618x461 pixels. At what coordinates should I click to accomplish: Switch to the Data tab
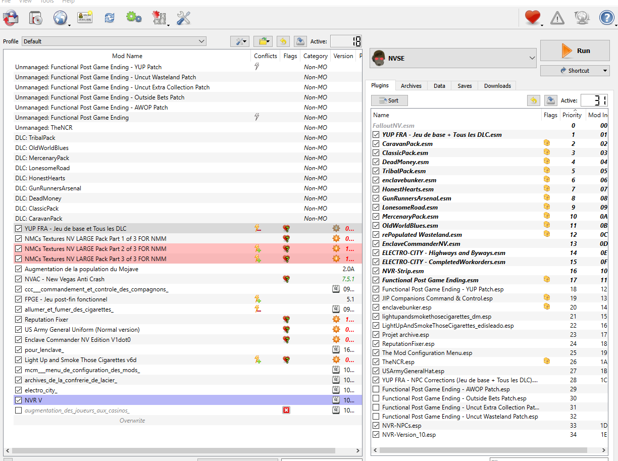tap(439, 86)
